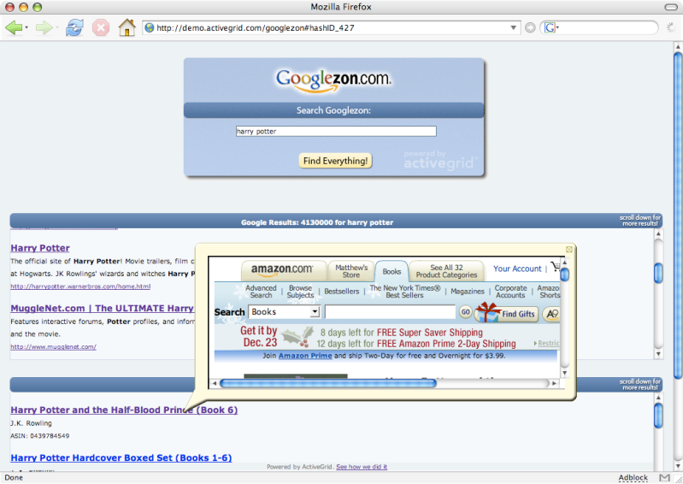Click the site globe icon in address bar
This screenshot has height=484, width=683.
click(x=150, y=28)
